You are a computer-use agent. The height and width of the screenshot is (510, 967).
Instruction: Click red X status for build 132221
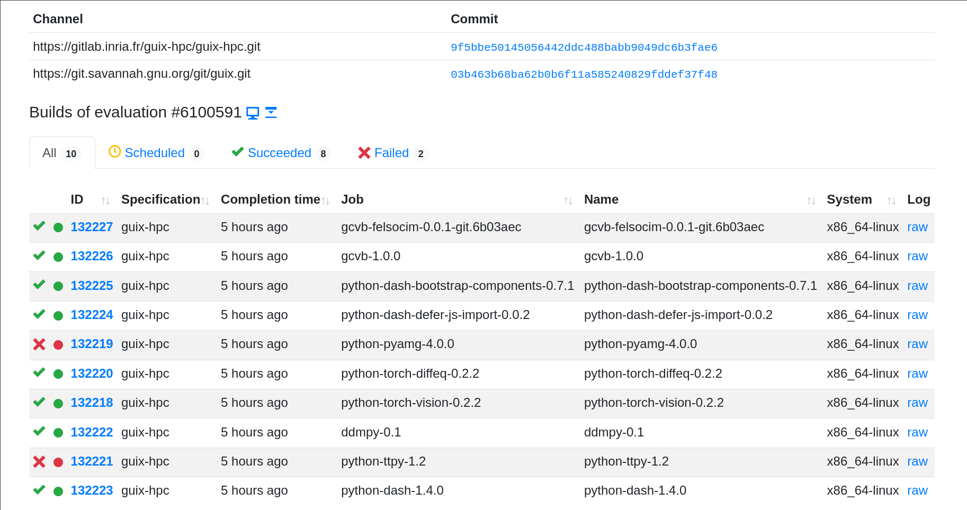tap(39, 462)
